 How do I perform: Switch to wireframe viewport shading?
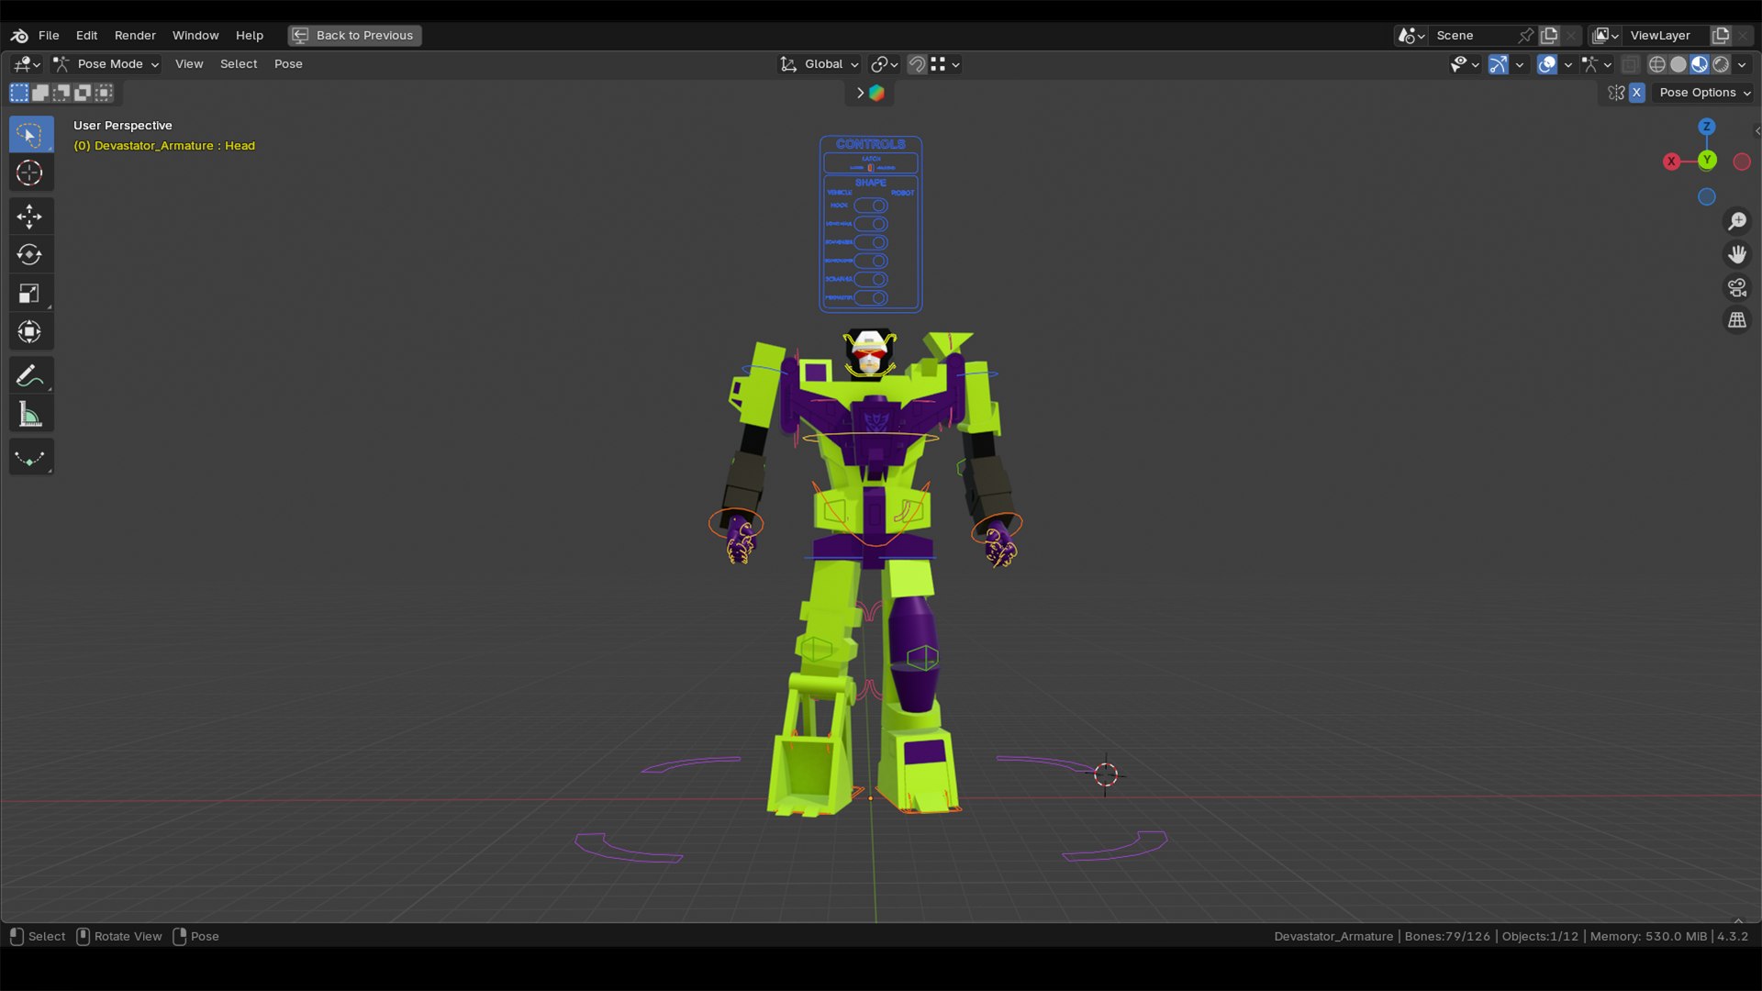[1657, 64]
